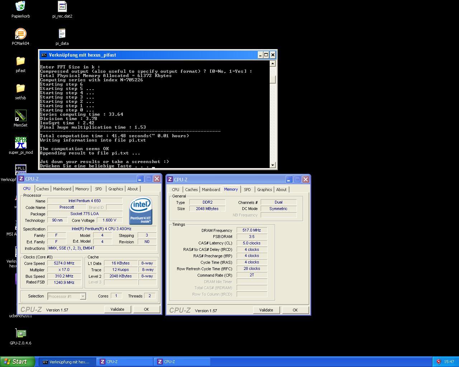
Task: Switch to Graphics tab in right CPU-Z
Action: (x=265, y=190)
